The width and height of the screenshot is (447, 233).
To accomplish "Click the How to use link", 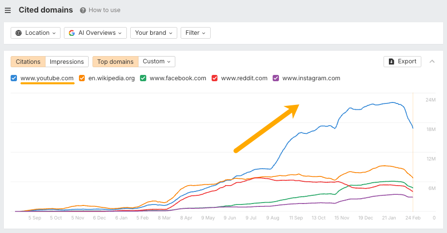I will point(105,10).
